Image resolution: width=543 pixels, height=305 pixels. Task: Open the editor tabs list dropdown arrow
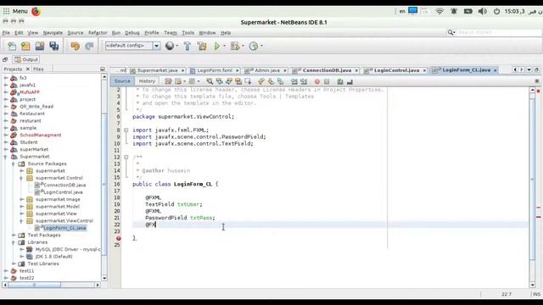pos(529,69)
